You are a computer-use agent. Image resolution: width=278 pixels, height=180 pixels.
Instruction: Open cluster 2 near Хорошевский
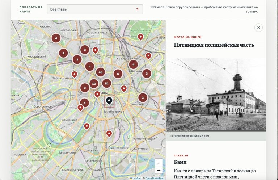pos(63,53)
